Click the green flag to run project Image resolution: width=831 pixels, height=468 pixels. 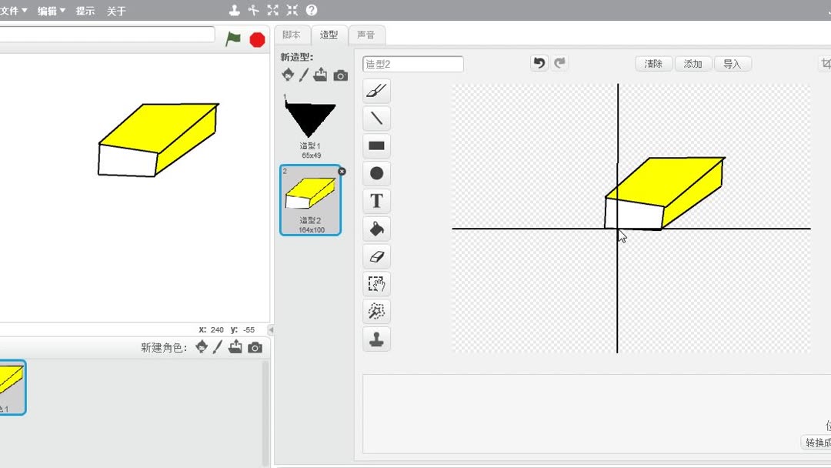point(234,38)
